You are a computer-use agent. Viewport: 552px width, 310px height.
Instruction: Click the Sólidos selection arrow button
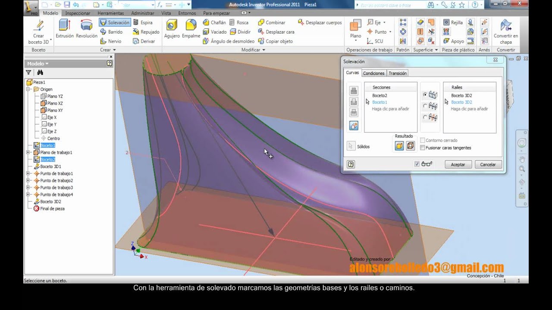(x=351, y=146)
